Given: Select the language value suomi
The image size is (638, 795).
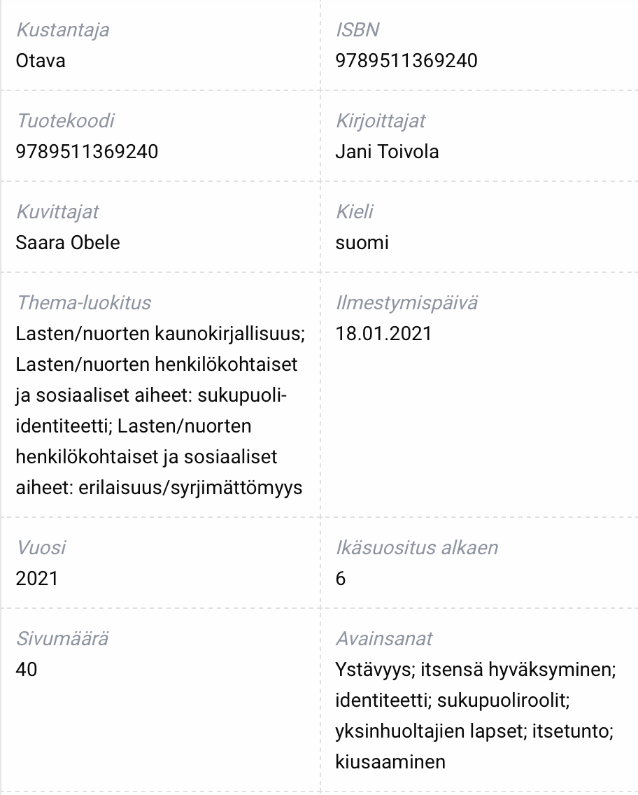Looking at the screenshot, I should [362, 242].
